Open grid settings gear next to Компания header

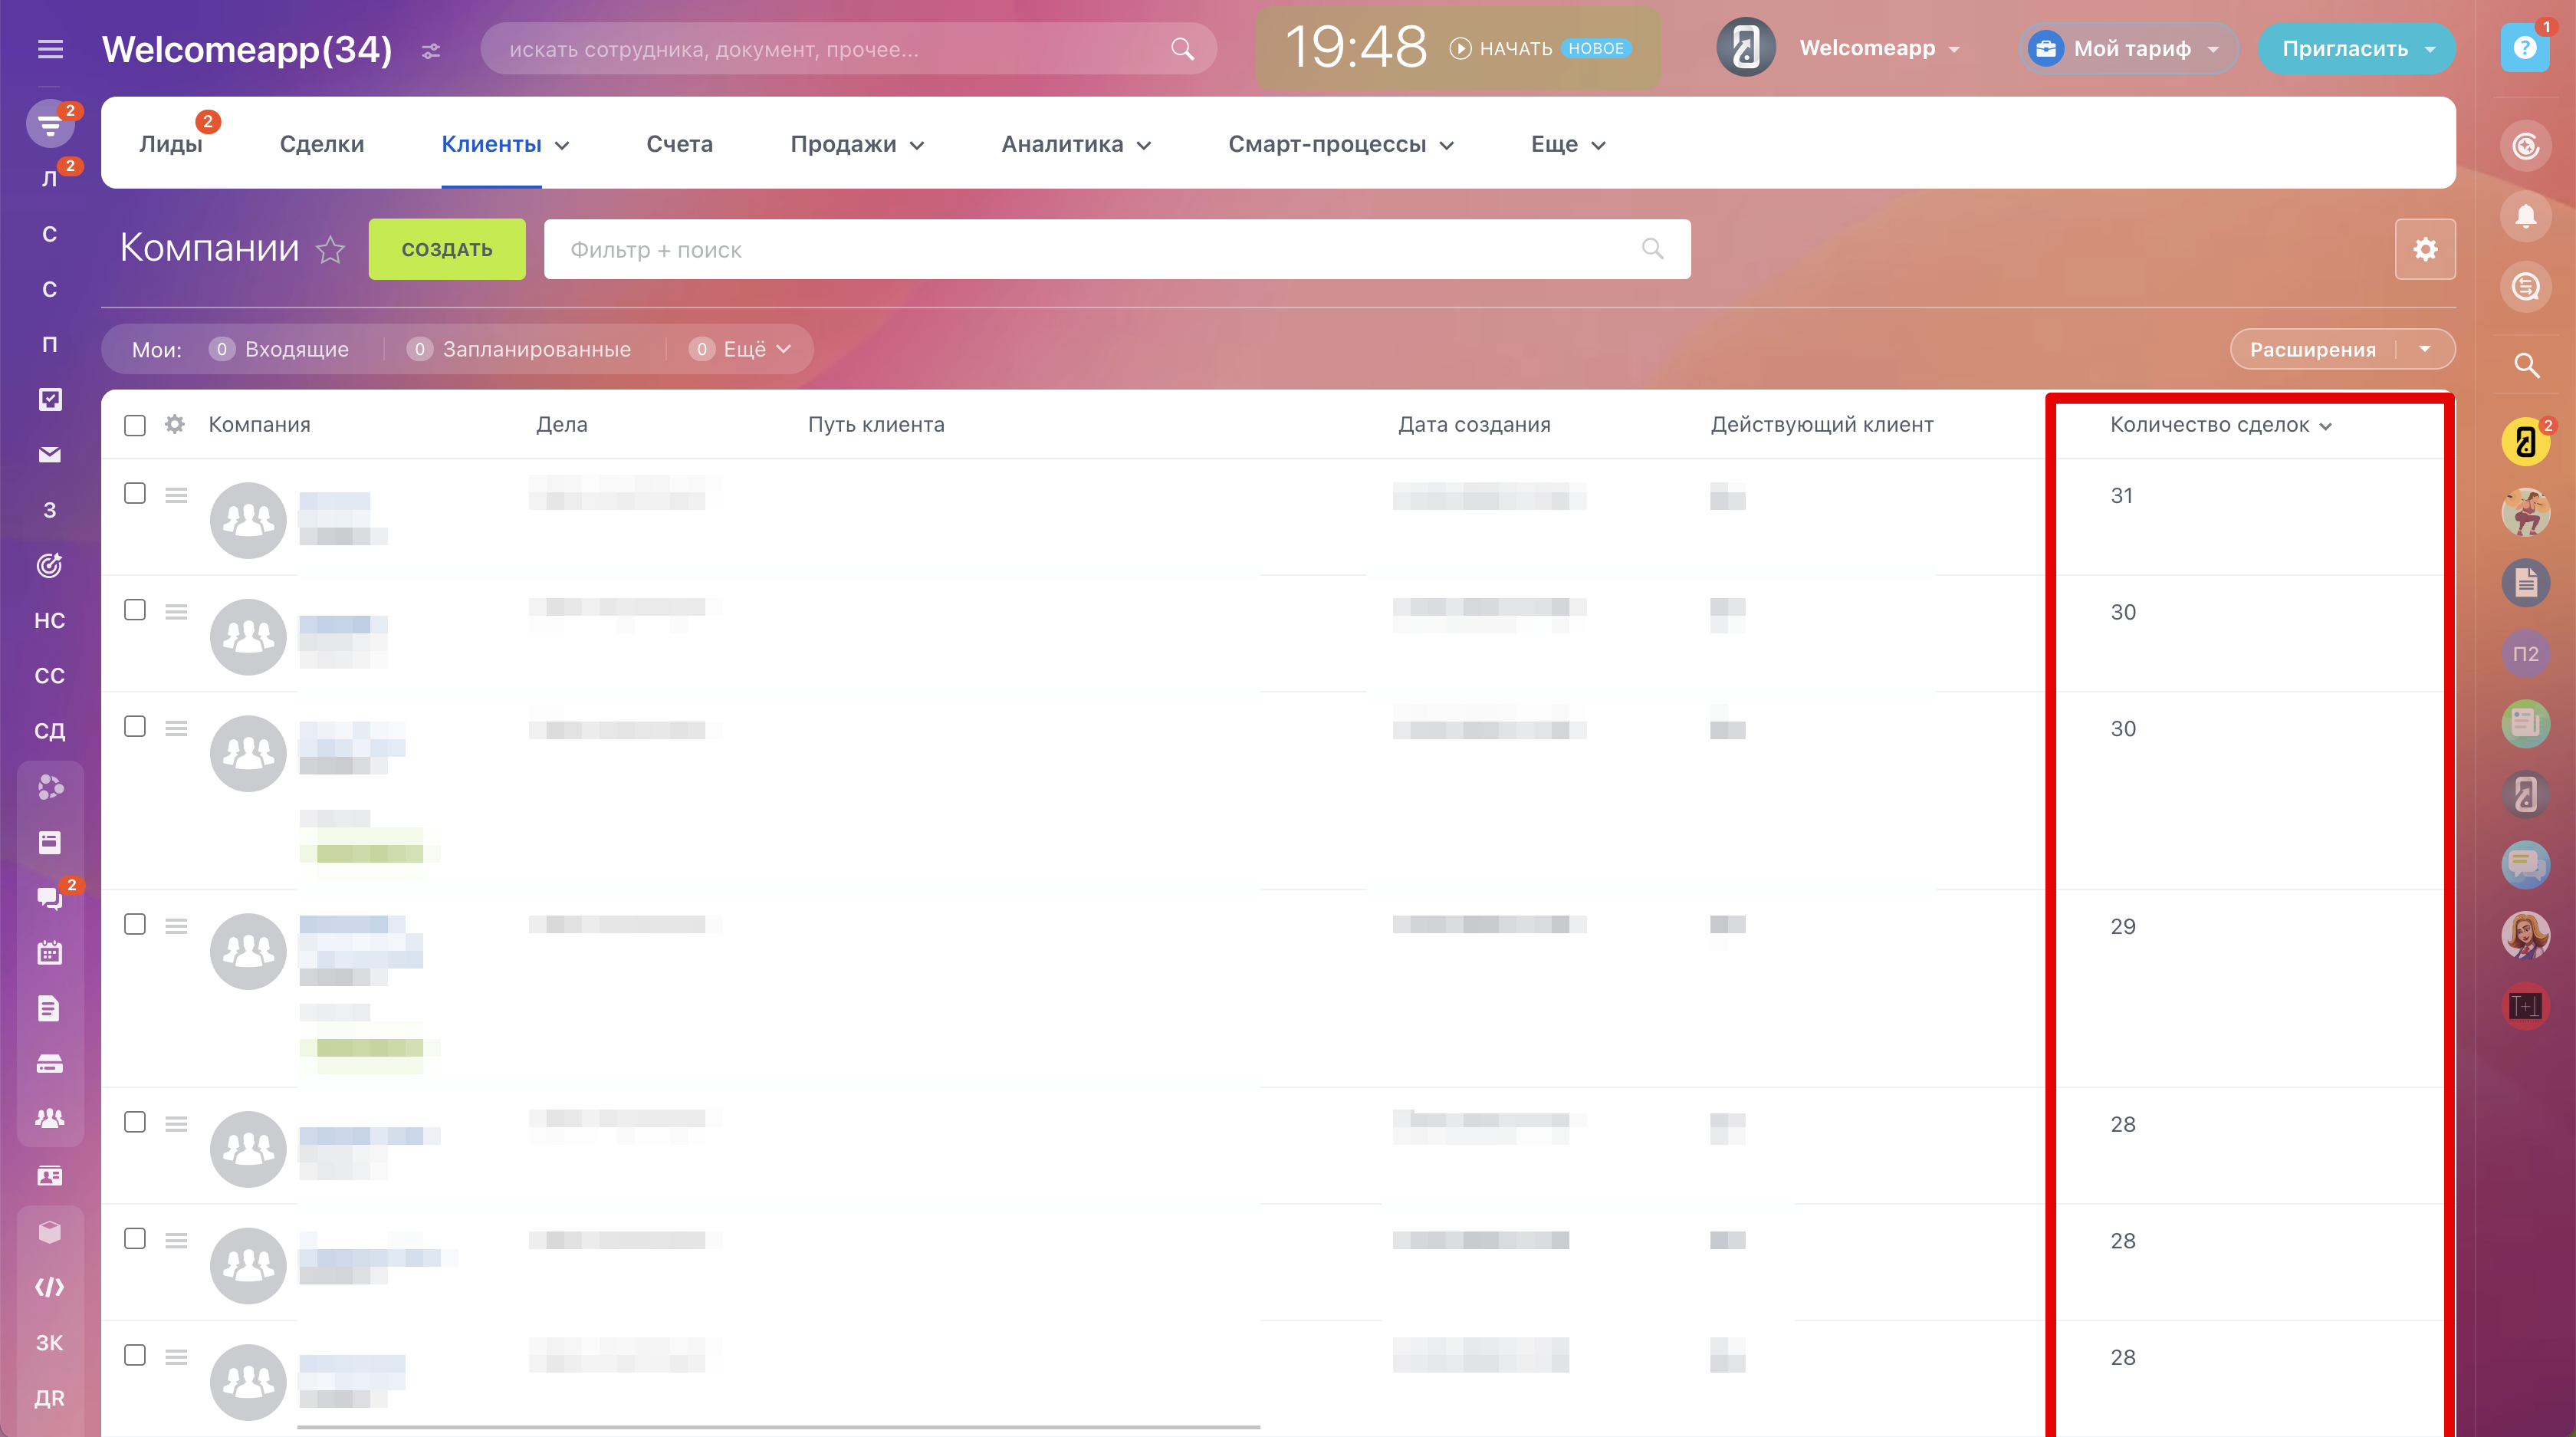[x=175, y=424]
